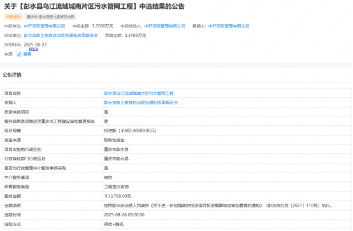
Task: Open the 投标人 company link
Action: (229, 26)
